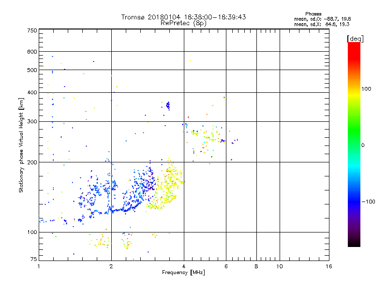
Task: Click the '75' y-axis tick label
Action: point(33,259)
